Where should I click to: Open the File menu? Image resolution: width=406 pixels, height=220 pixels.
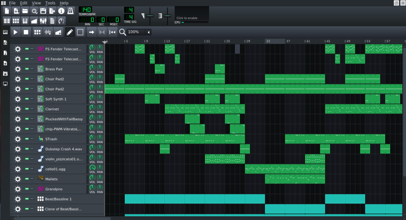point(12,3)
